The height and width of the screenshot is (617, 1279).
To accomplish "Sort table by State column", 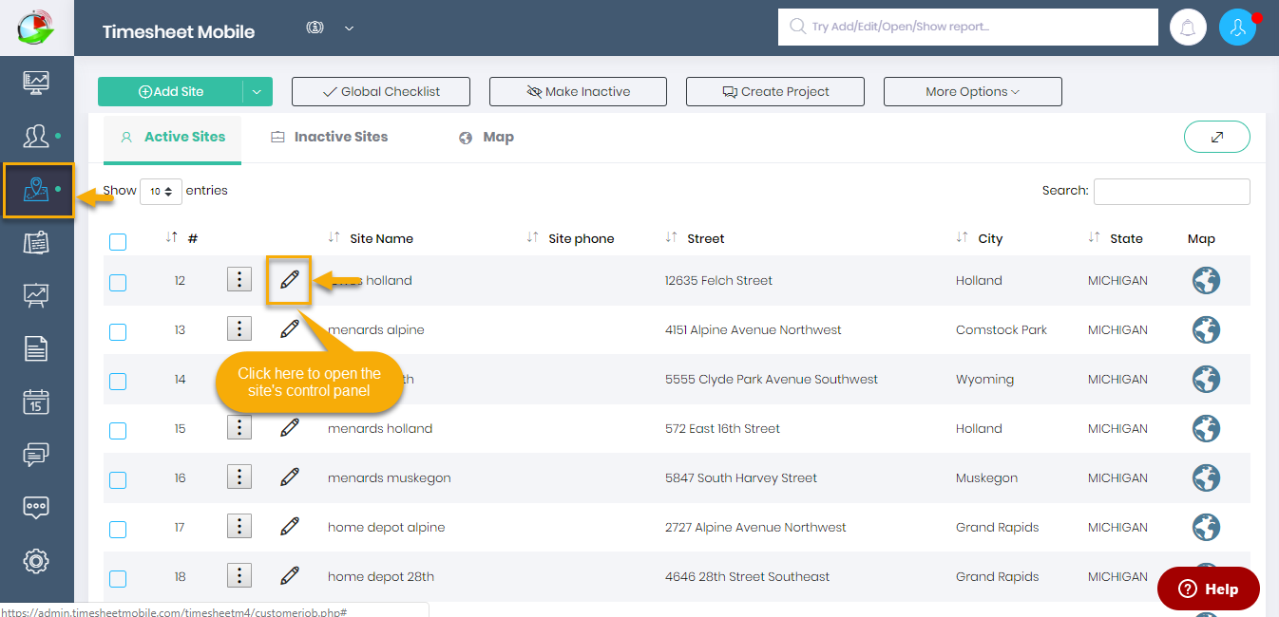I will (x=1116, y=238).
